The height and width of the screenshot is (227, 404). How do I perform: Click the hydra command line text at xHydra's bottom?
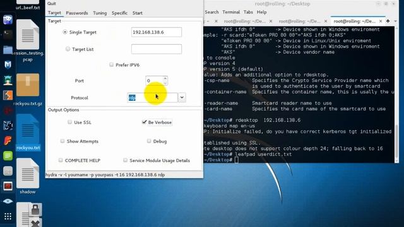[105, 175]
